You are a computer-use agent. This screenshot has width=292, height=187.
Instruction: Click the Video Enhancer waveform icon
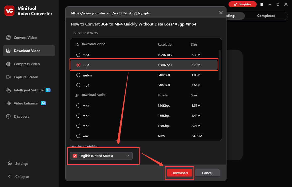tap(8, 103)
